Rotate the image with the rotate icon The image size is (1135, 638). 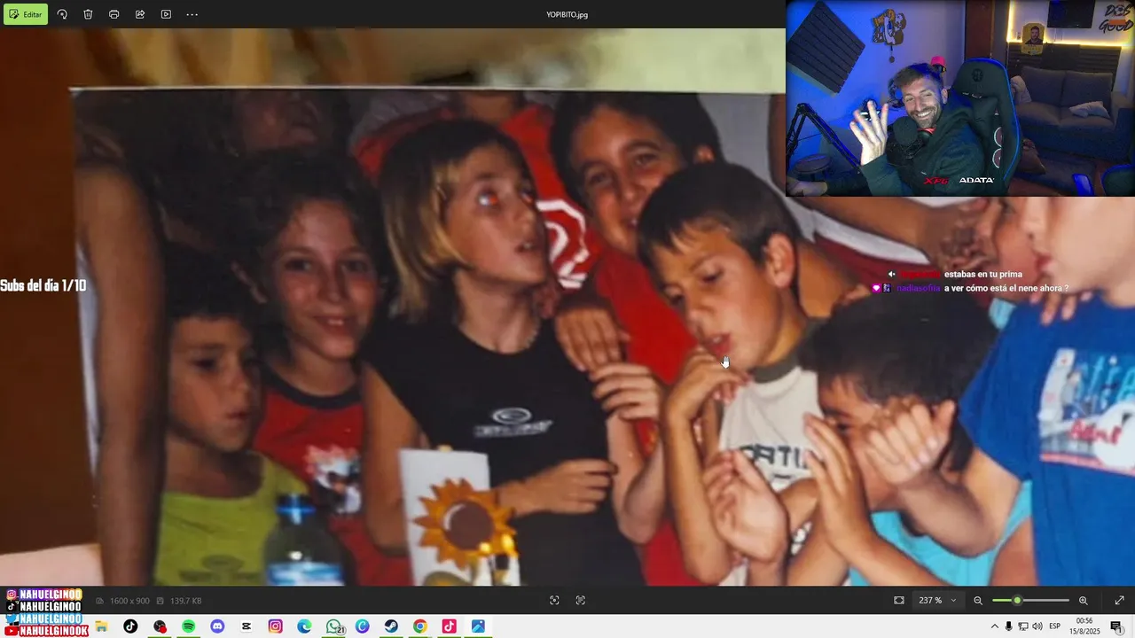pyautogui.click(x=62, y=14)
